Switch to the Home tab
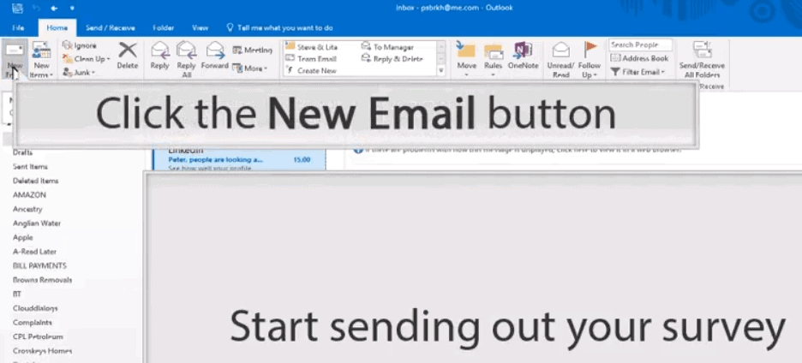Viewport: 802px width, 363px height. click(57, 27)
